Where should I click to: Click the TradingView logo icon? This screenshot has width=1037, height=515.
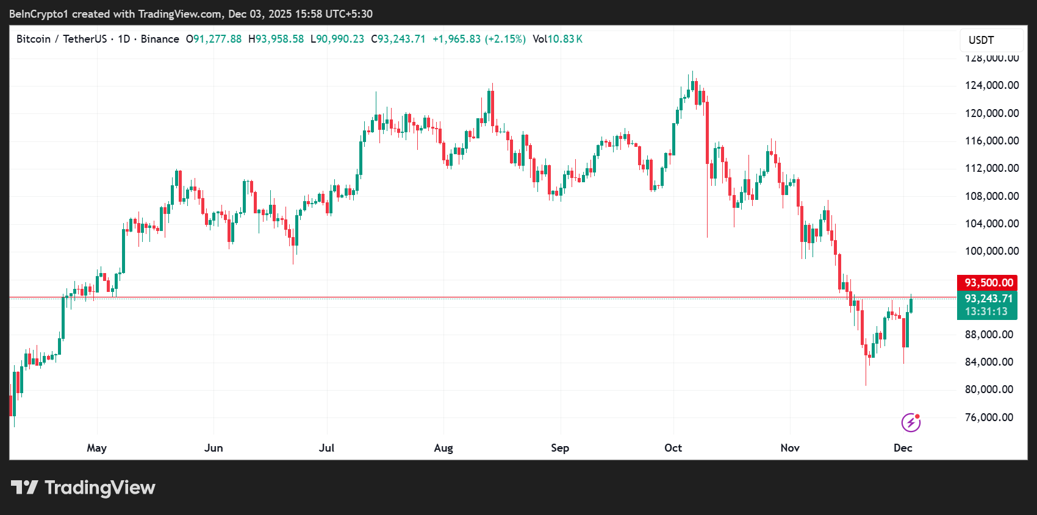coord(24,488)
